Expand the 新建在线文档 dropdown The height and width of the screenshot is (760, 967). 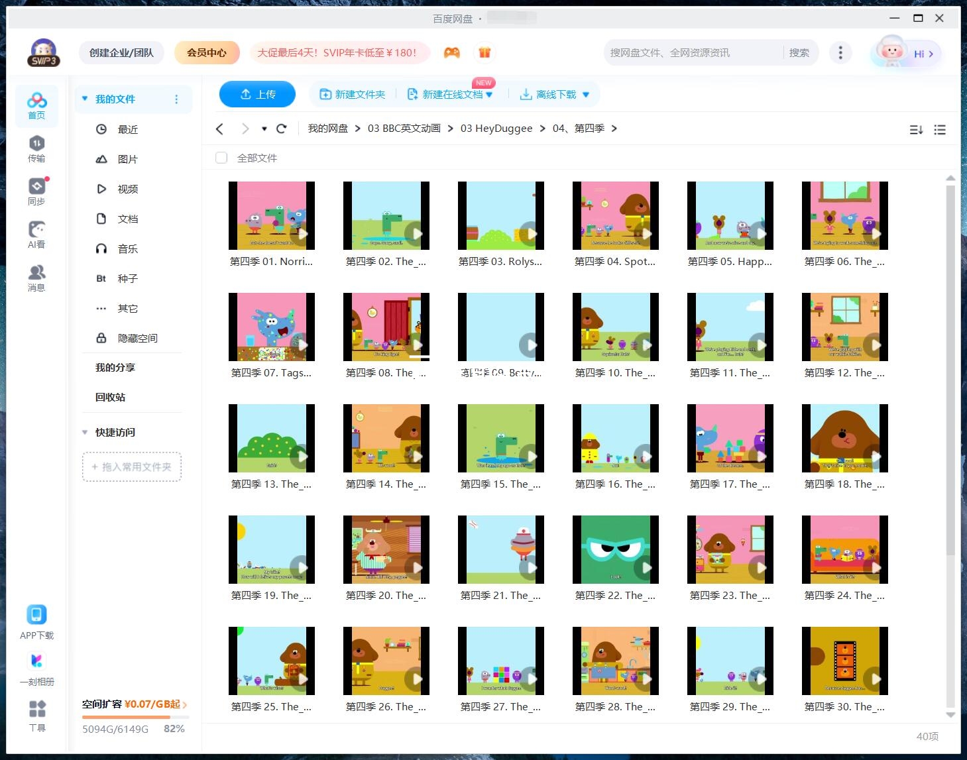tap(488, 94)
